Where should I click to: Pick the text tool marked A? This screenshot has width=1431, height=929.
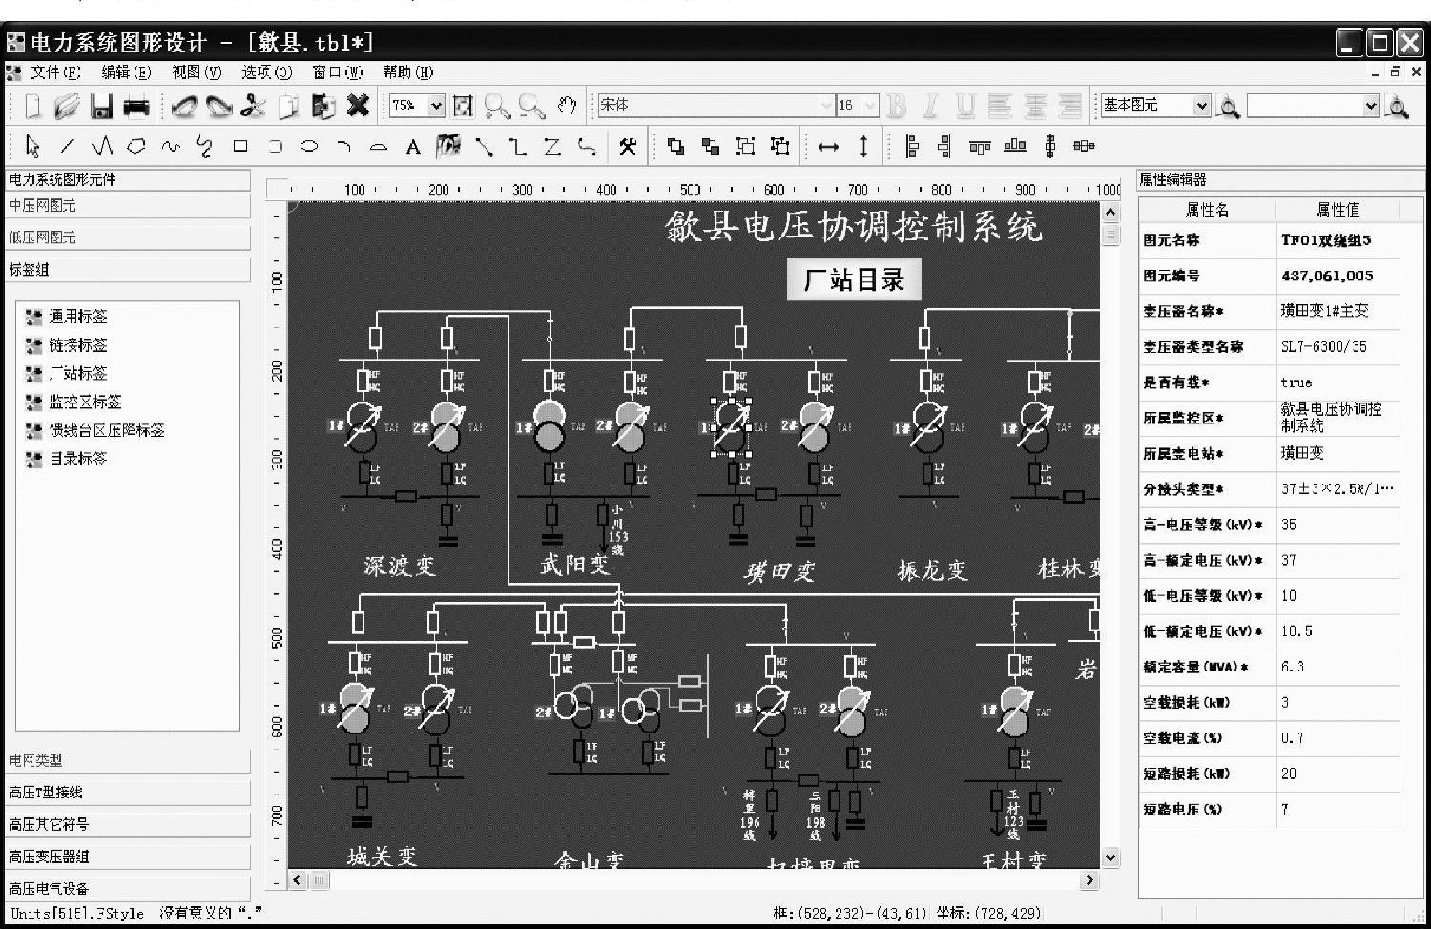click(412, 146)
